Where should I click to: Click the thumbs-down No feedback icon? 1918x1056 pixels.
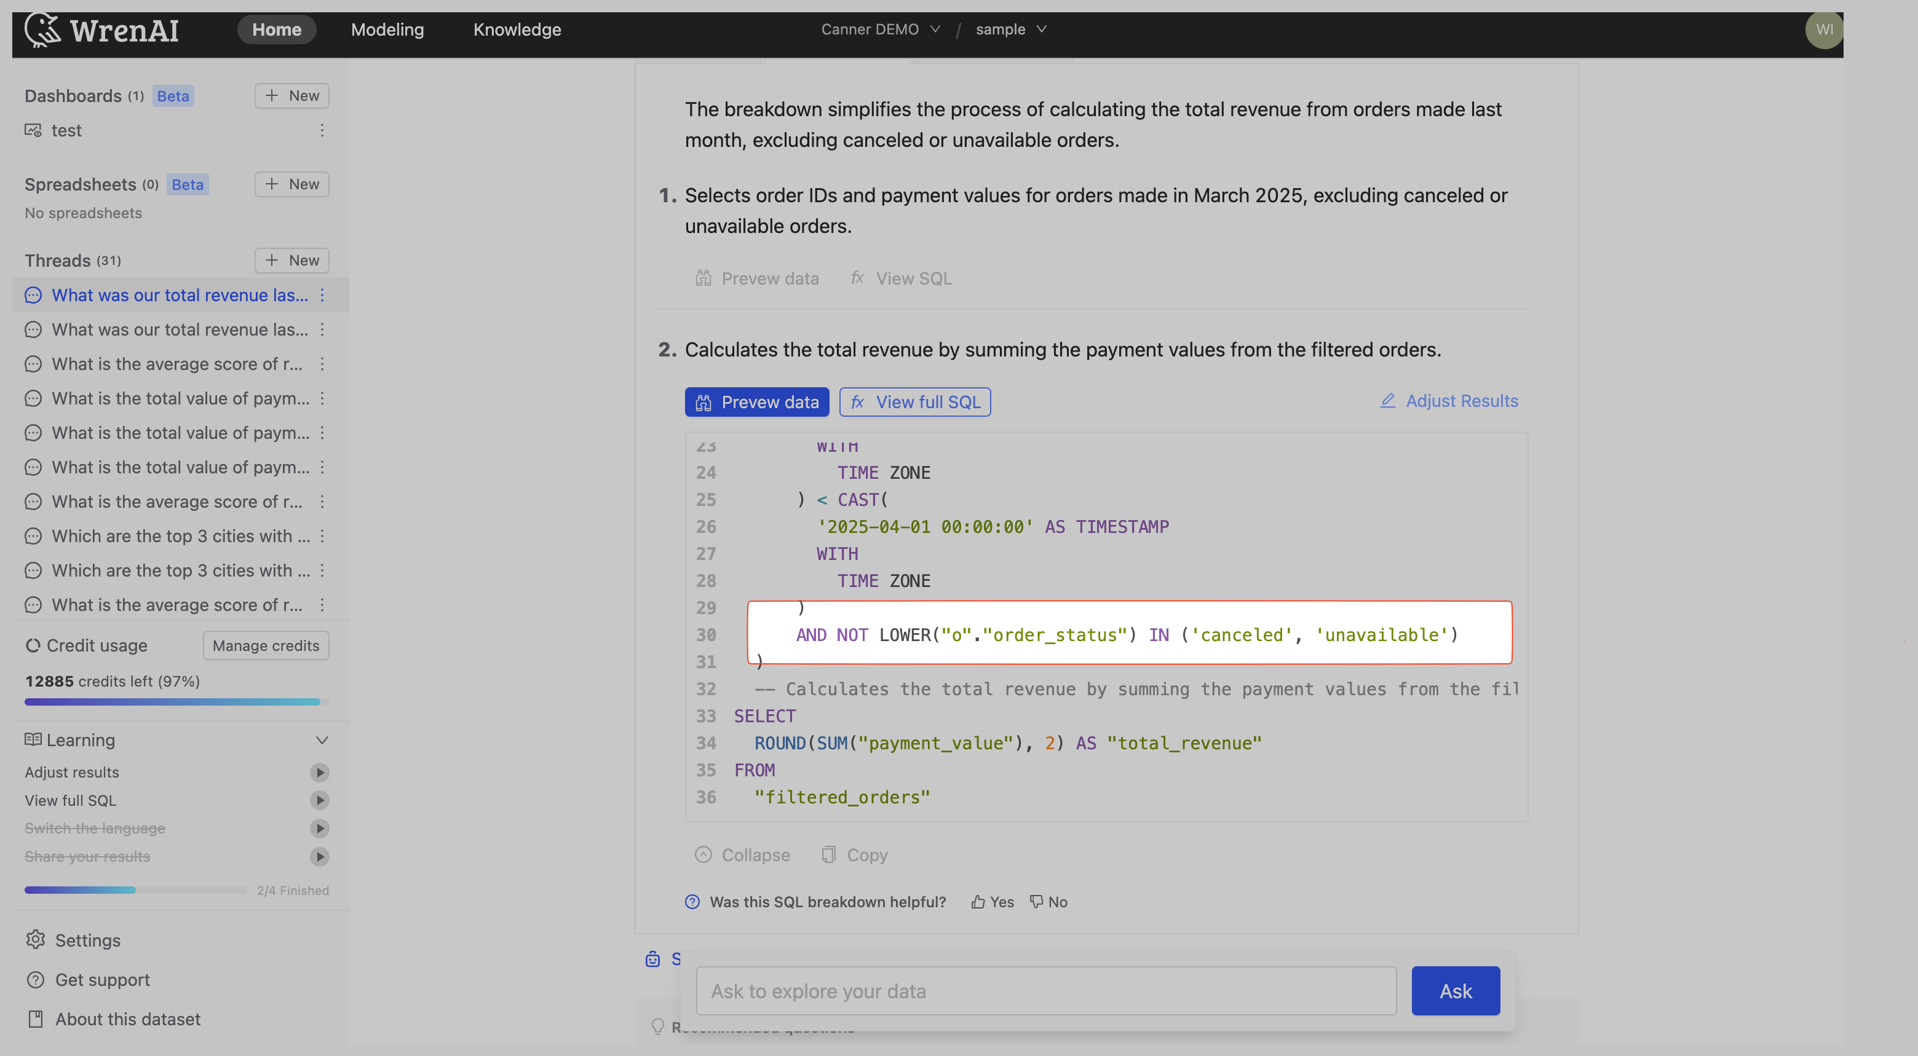click(1036, 901)
